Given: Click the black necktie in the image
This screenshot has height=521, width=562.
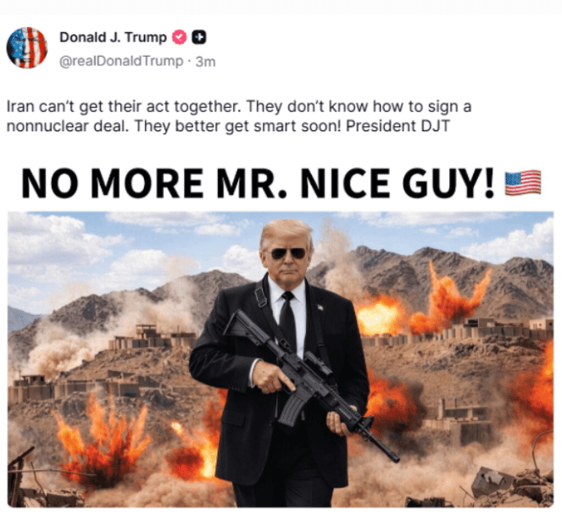Looking at the screenshot, I should [288, 319].
